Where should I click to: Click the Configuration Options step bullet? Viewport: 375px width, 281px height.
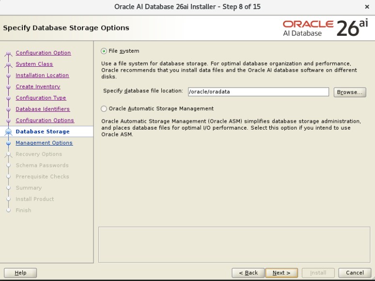pos(9,120)
